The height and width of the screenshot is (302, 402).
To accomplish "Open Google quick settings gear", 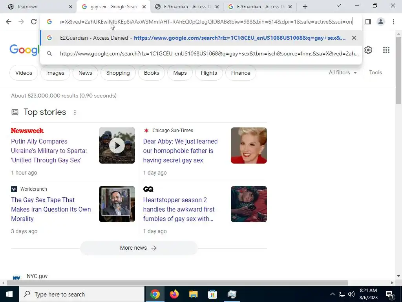I will click(368, 50).
